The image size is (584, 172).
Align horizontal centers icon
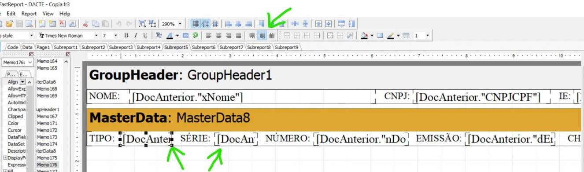(x=238, y=24)
